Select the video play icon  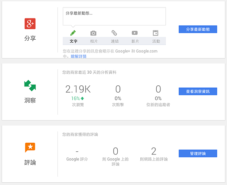pos(135,33)
